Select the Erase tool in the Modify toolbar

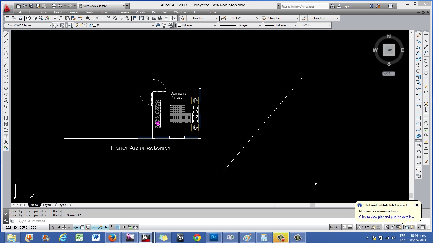(x=418, y=35)
